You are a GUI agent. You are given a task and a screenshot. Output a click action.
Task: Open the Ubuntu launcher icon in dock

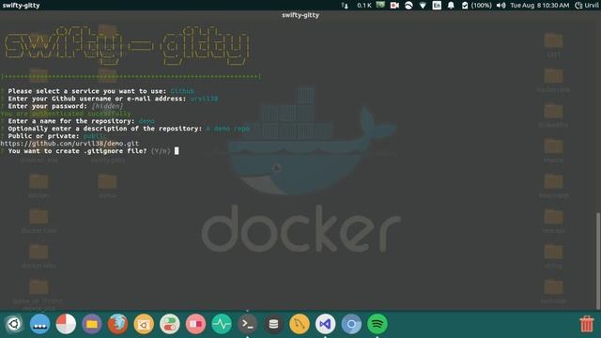pos(14,324)
